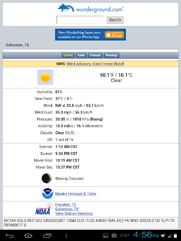
Task: Open the recent apps switcher
Action: pos(47,235)
